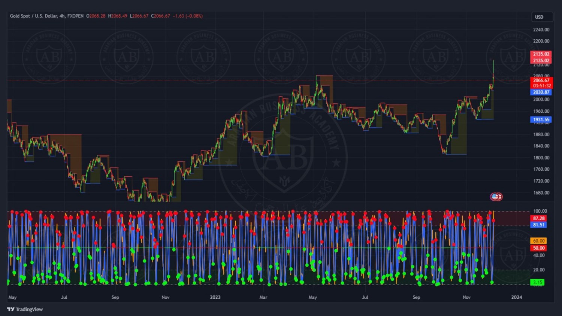Image resolution: width=562 pixels, height=316 pixels.
Task: Click the 2024 label on time axis
Action: pyautogui.click(x=516, y=297)
